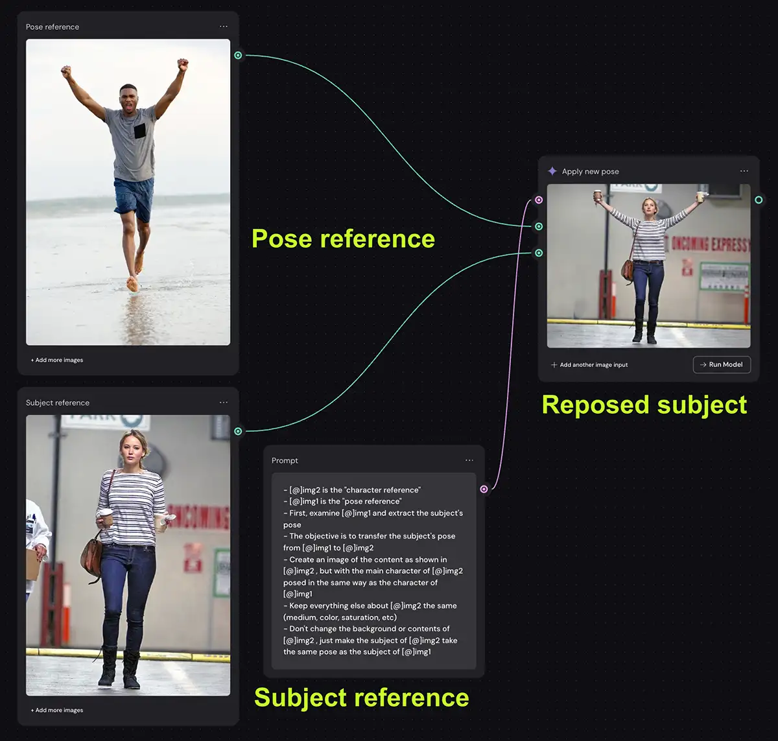Click Add more images under Pose reference
778x741 pixels.
[x=57, y=360]
